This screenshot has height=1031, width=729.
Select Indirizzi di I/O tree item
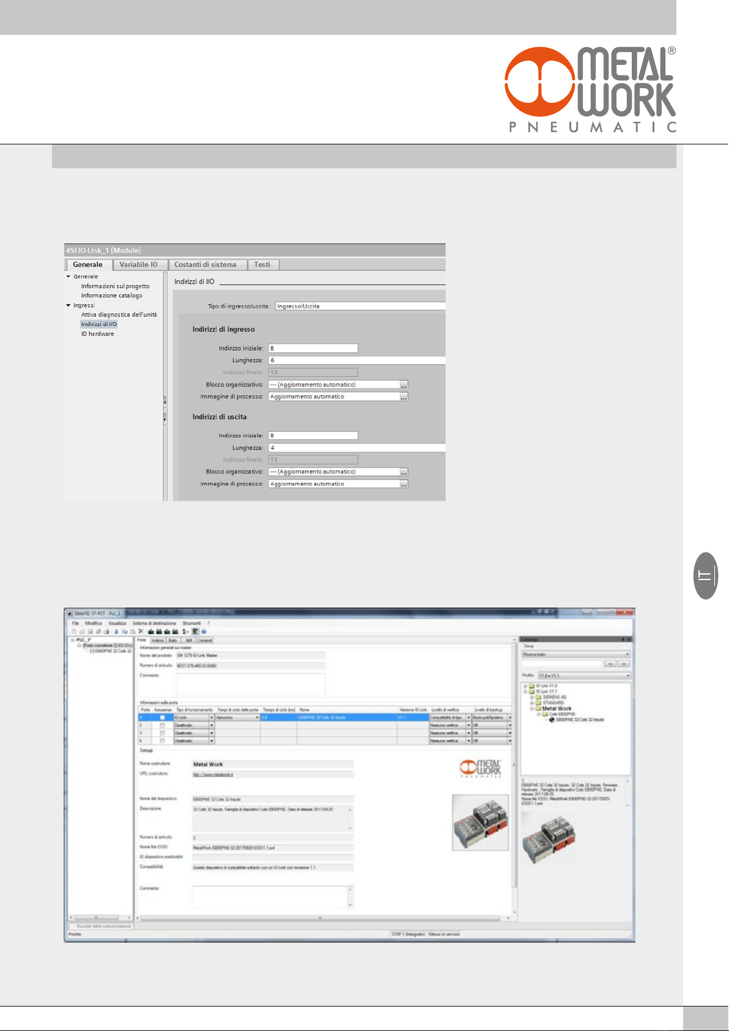tap(99, 324)
